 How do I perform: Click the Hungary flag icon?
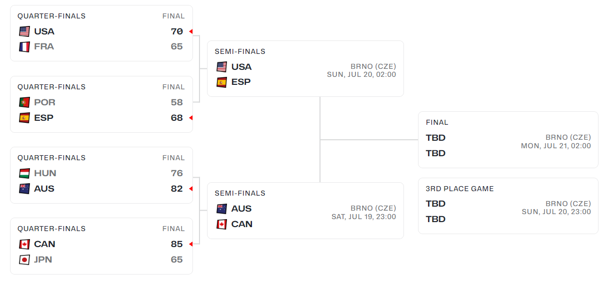24,173
